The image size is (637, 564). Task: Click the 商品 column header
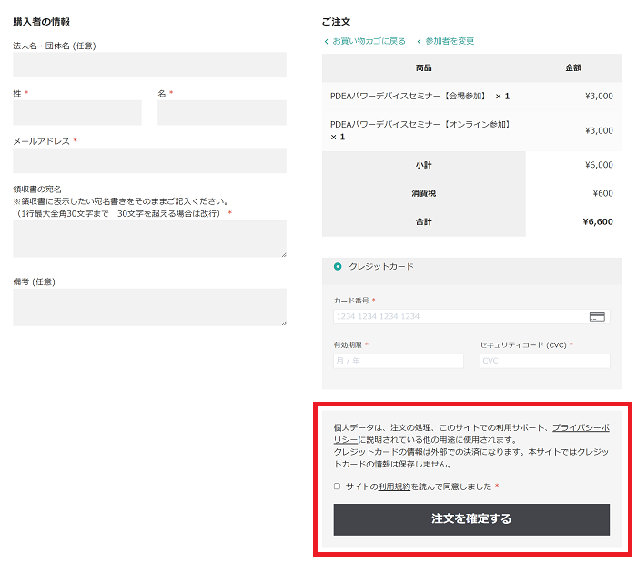424,68
